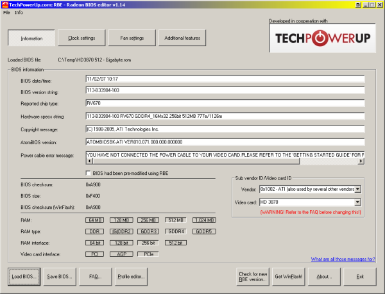
Task: Select the GDDR4 RAM type indicator
Action: (x=176, y=231)
